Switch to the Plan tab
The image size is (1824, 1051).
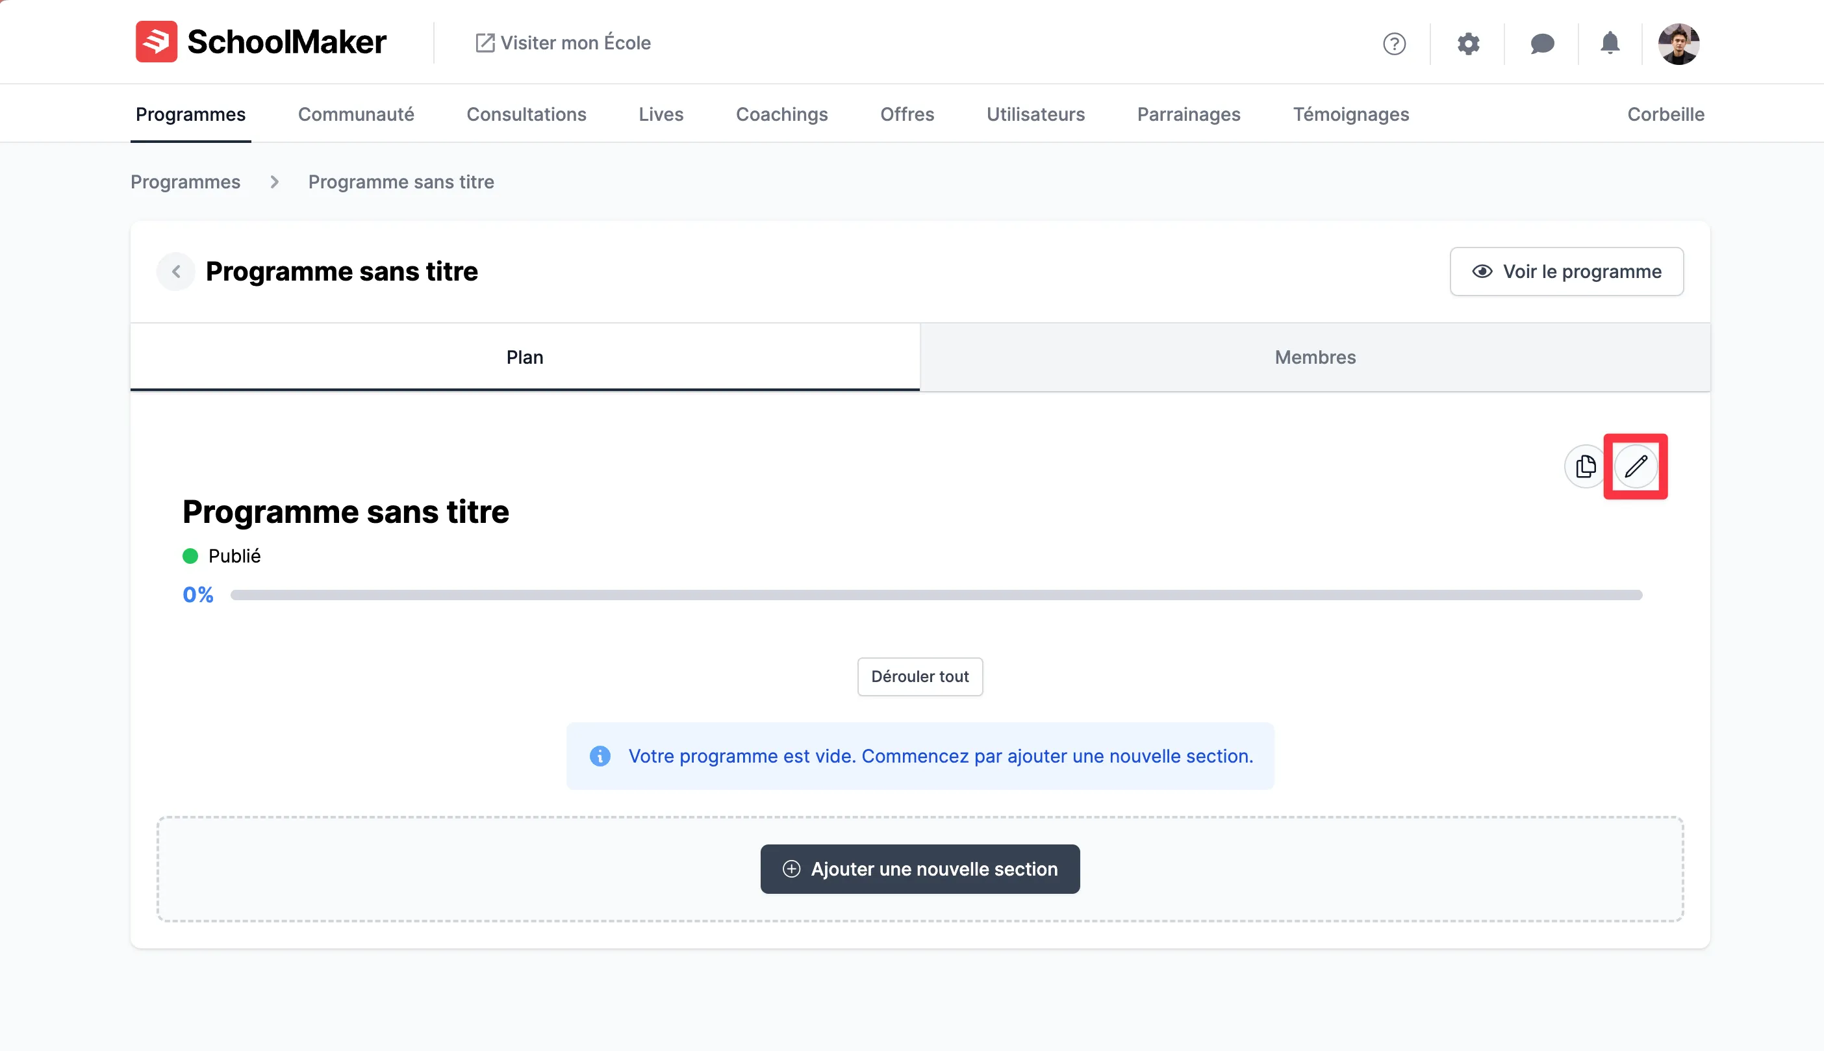pyautogui.click(x=525, y=357)
